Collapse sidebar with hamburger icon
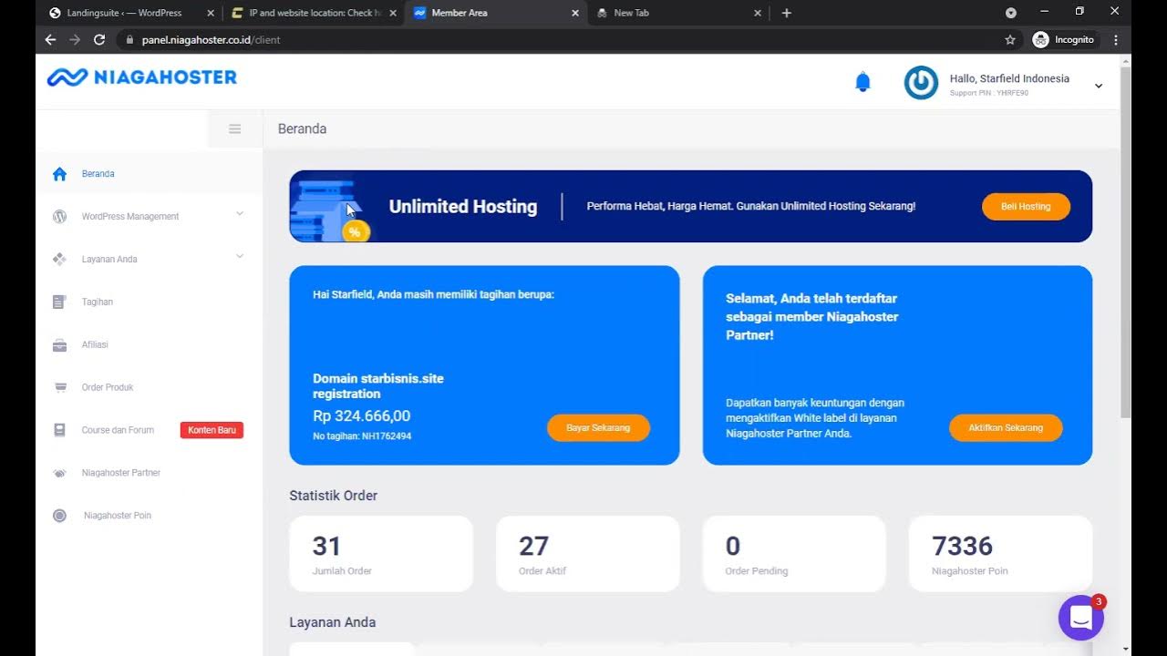 pos(234,129)
